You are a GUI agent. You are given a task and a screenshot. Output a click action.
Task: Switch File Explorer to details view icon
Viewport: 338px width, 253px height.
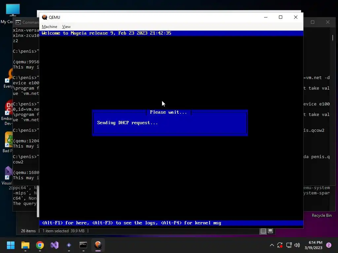click(263, 231)
